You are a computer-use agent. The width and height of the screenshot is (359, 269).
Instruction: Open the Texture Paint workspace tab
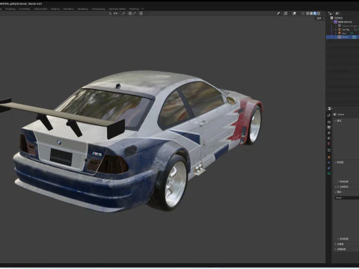(40, 9)
